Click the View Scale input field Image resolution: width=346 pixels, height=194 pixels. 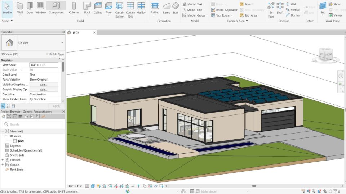(x=44, y=65)
